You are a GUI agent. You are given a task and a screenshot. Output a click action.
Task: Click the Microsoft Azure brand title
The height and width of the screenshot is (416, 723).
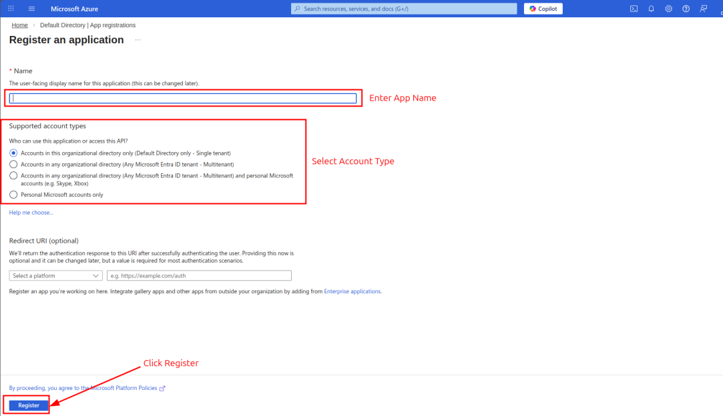coord(74,9)
